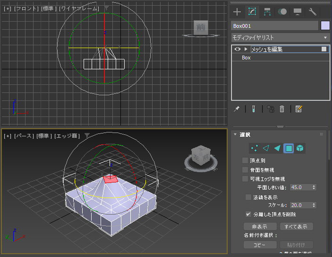
Task: Open [パース] viewport view menu
Action: tap(24, 136)
